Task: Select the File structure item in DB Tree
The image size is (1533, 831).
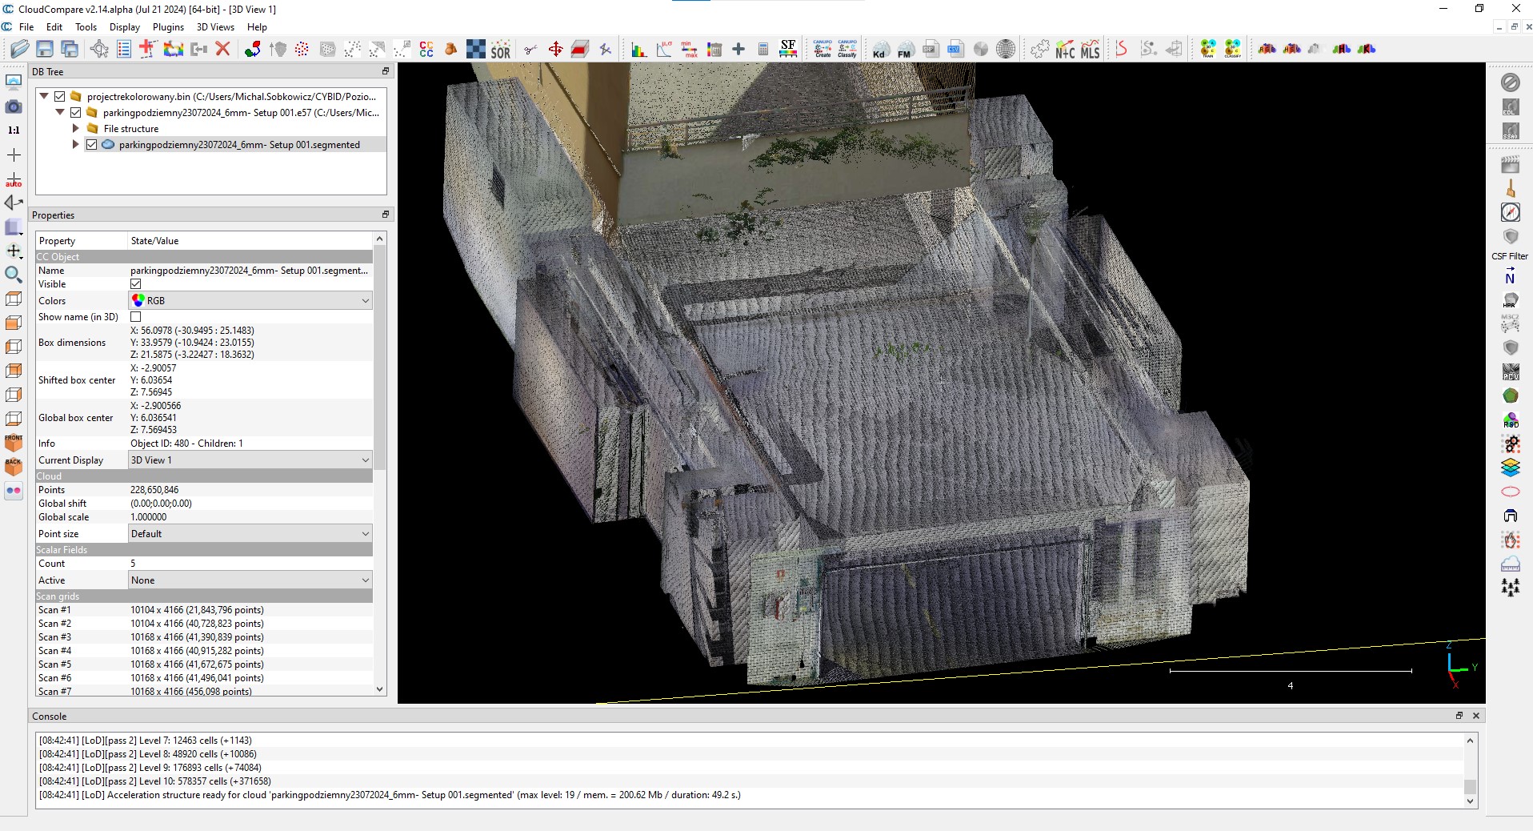Action: tap(131, 129)
